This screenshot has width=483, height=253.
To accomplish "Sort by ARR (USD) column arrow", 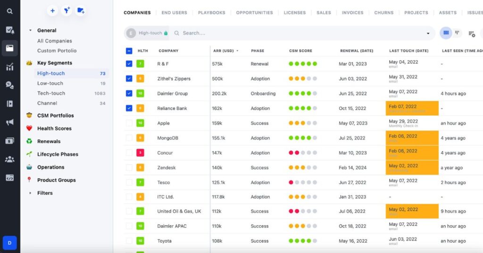I will 237,51.
